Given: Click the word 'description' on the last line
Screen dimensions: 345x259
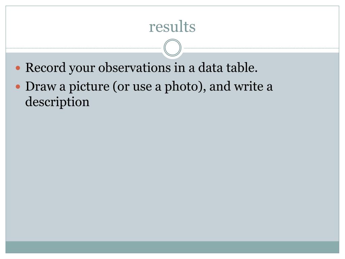Looking at the screenshot, I should pos(57,102).
